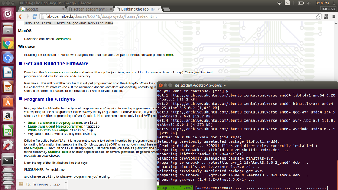Viewport: 338px width, 190px height.
Task: Bookmark this page with the star icon
Action: [318, 16]
